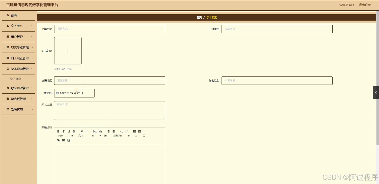The width and height of the screenshot is (379, 184).
Task: Expand the 留言板管理 sidebar menu
Action: (18, 99)
